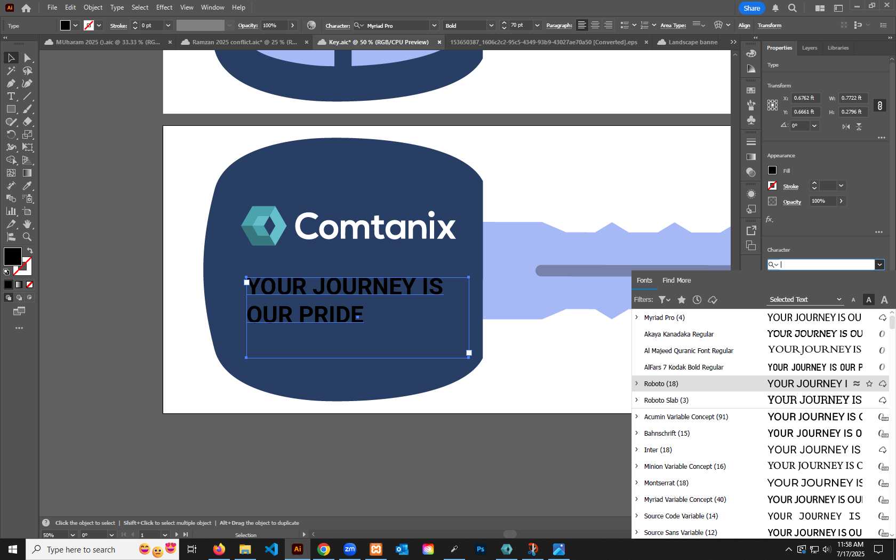896x560 pixels.
Task: Choose the Rotate tool
Action: click(x=11, y=134)
